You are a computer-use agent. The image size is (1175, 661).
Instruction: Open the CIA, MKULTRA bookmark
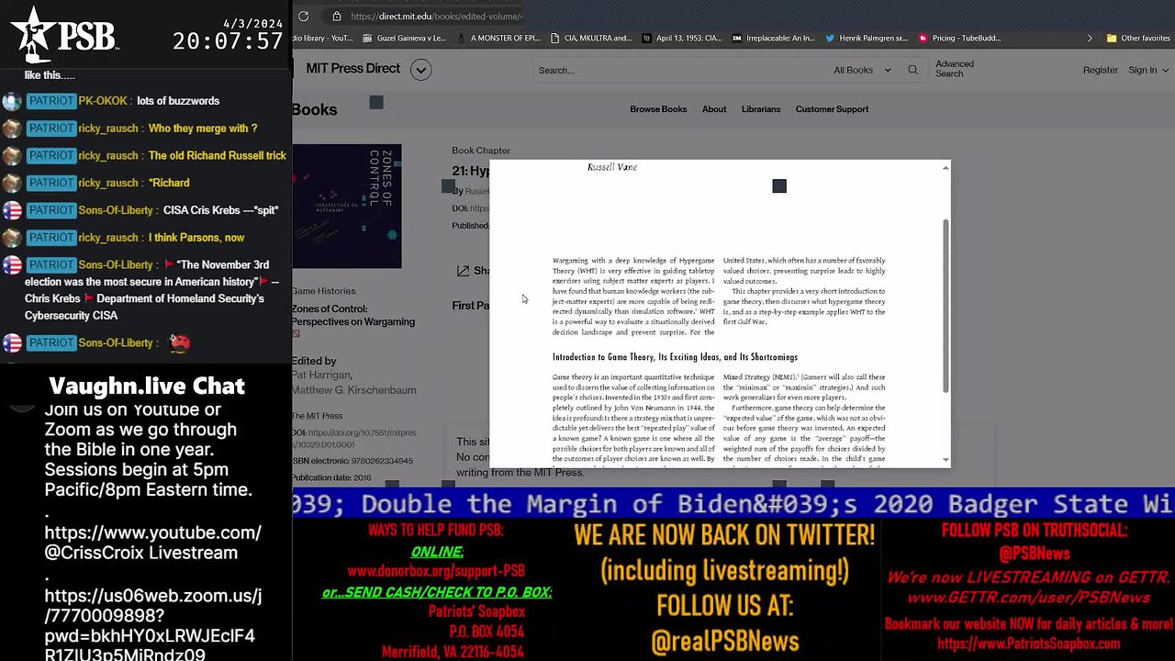[x=590, y=39]
